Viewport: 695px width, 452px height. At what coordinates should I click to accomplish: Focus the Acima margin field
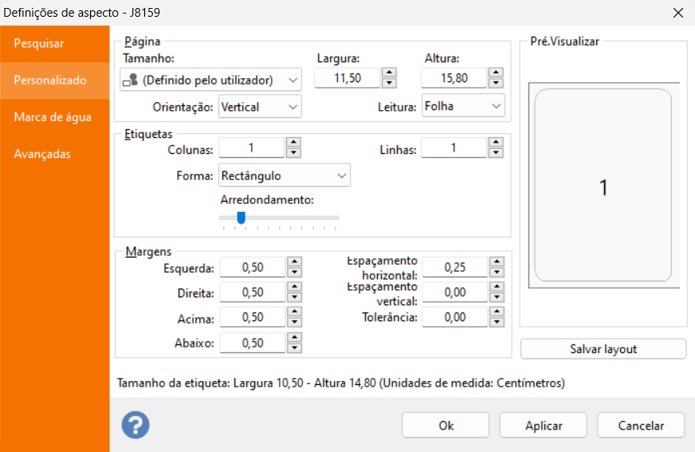pyautogui.click(x=253, y=316)
